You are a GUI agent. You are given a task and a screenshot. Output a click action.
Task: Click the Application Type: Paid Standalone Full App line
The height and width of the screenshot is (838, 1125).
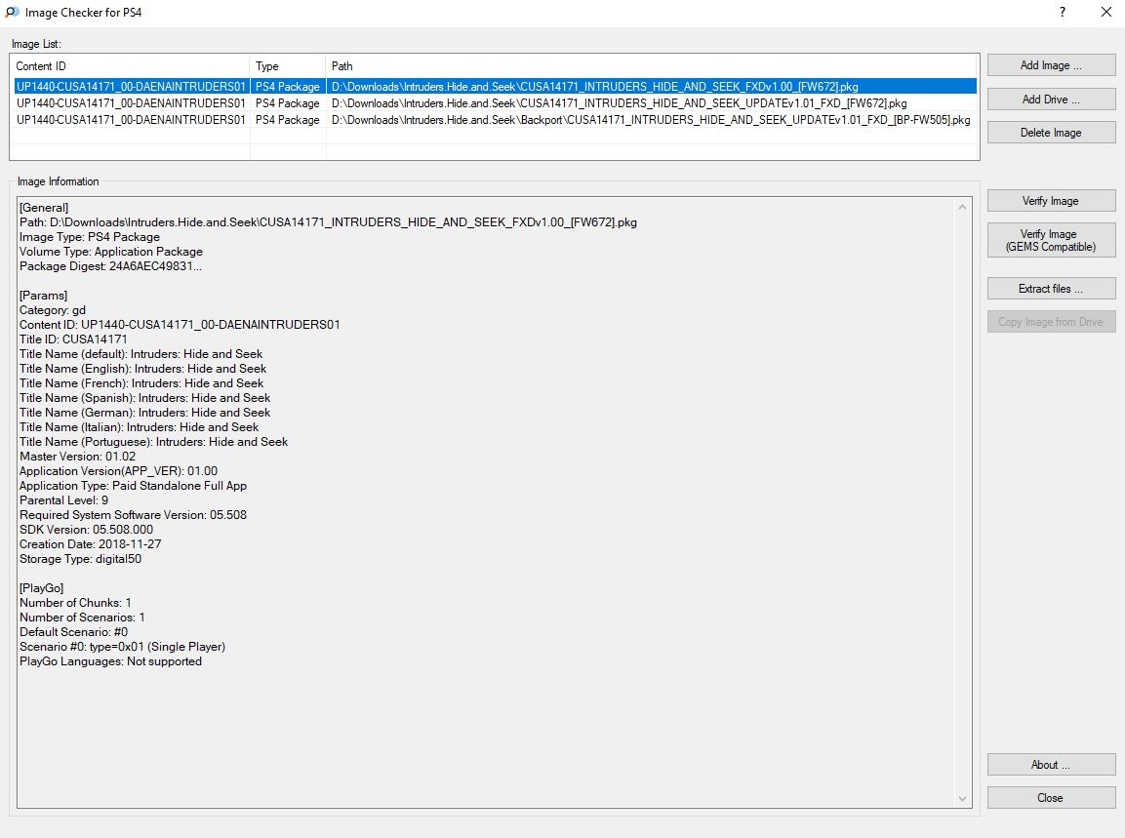click(x=133, y=486)
